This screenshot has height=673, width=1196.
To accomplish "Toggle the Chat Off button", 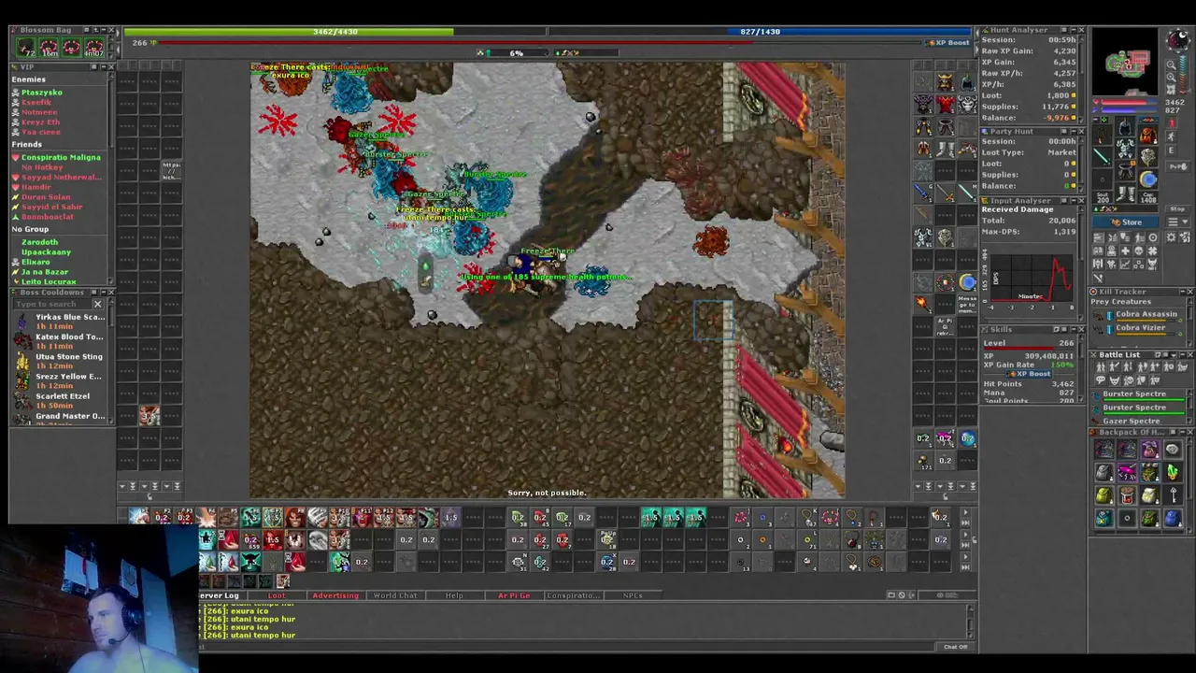I will (x=955, y=647).
